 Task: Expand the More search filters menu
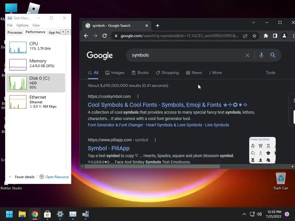pos(215,73)
